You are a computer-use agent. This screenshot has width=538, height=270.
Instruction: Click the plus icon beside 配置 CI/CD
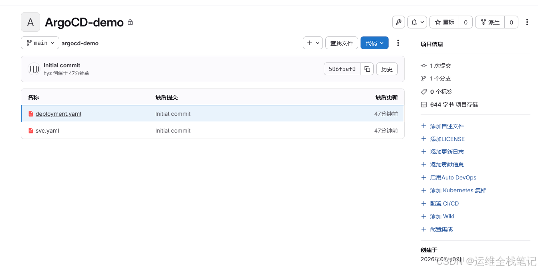(424, 204)
